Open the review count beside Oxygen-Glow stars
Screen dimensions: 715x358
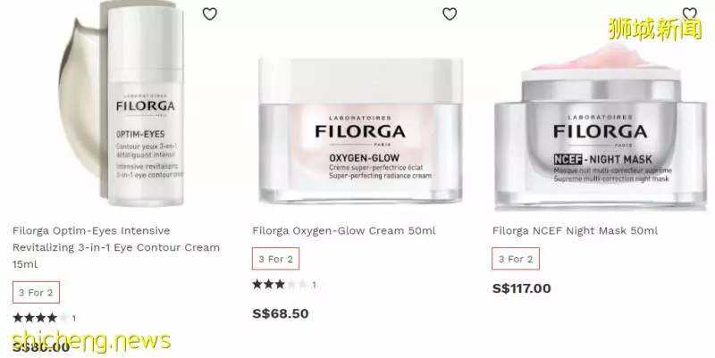pyautogui.click(x=314, y=285)
